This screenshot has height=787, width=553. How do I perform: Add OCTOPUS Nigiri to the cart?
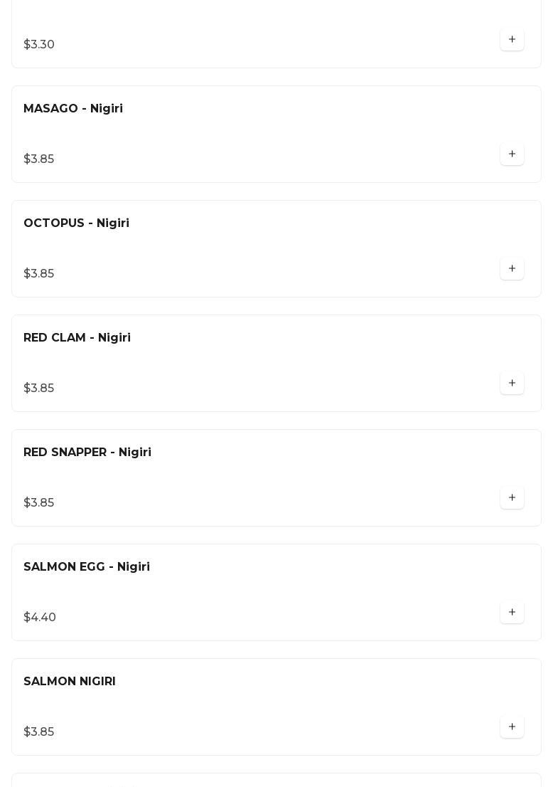[x=512, y=269]
